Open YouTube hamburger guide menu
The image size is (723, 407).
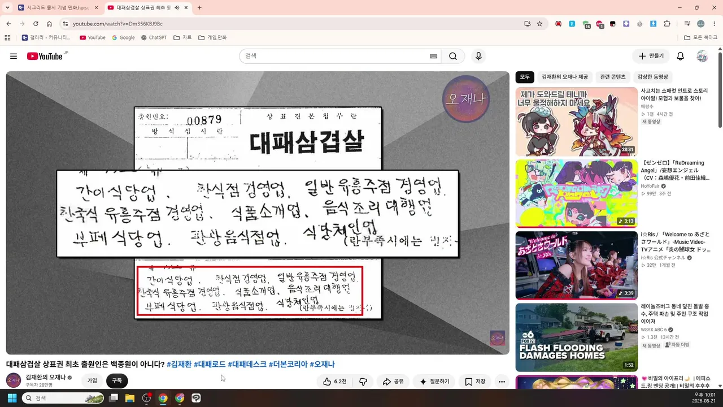point(14,56)
